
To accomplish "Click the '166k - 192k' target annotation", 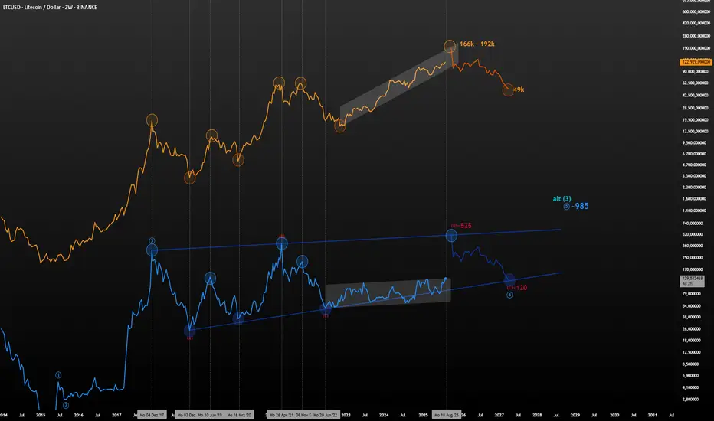I will (x=477, y=44).
